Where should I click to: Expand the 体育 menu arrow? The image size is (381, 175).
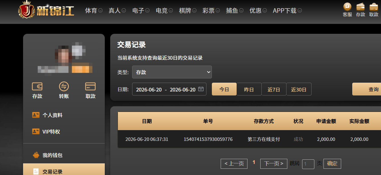click(100, 11)
